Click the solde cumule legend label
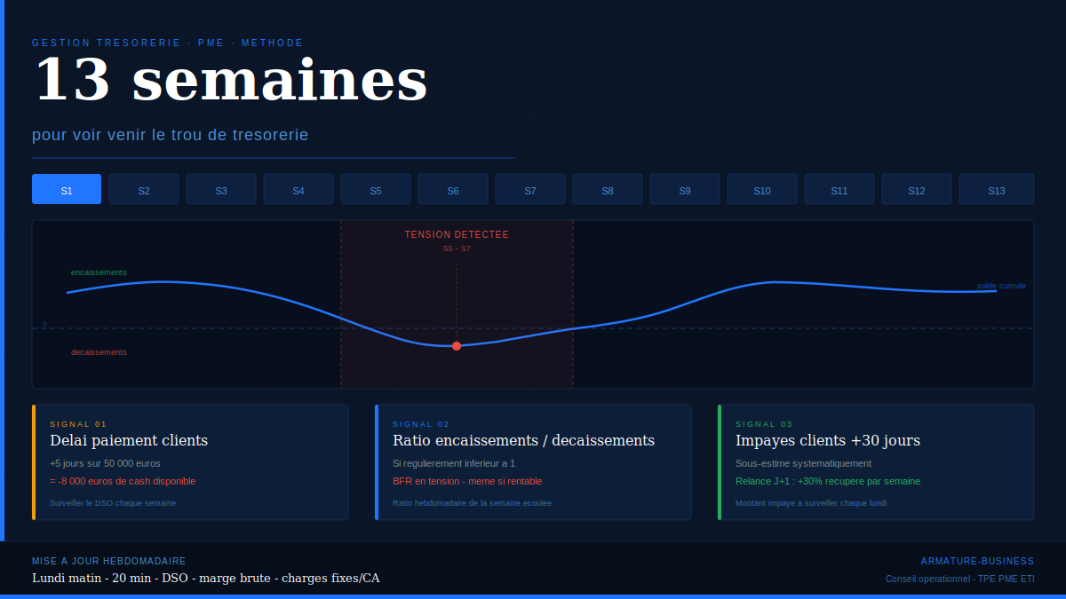The width and height of the screenshot is (1066, 599). click(x=1001, y=286)
